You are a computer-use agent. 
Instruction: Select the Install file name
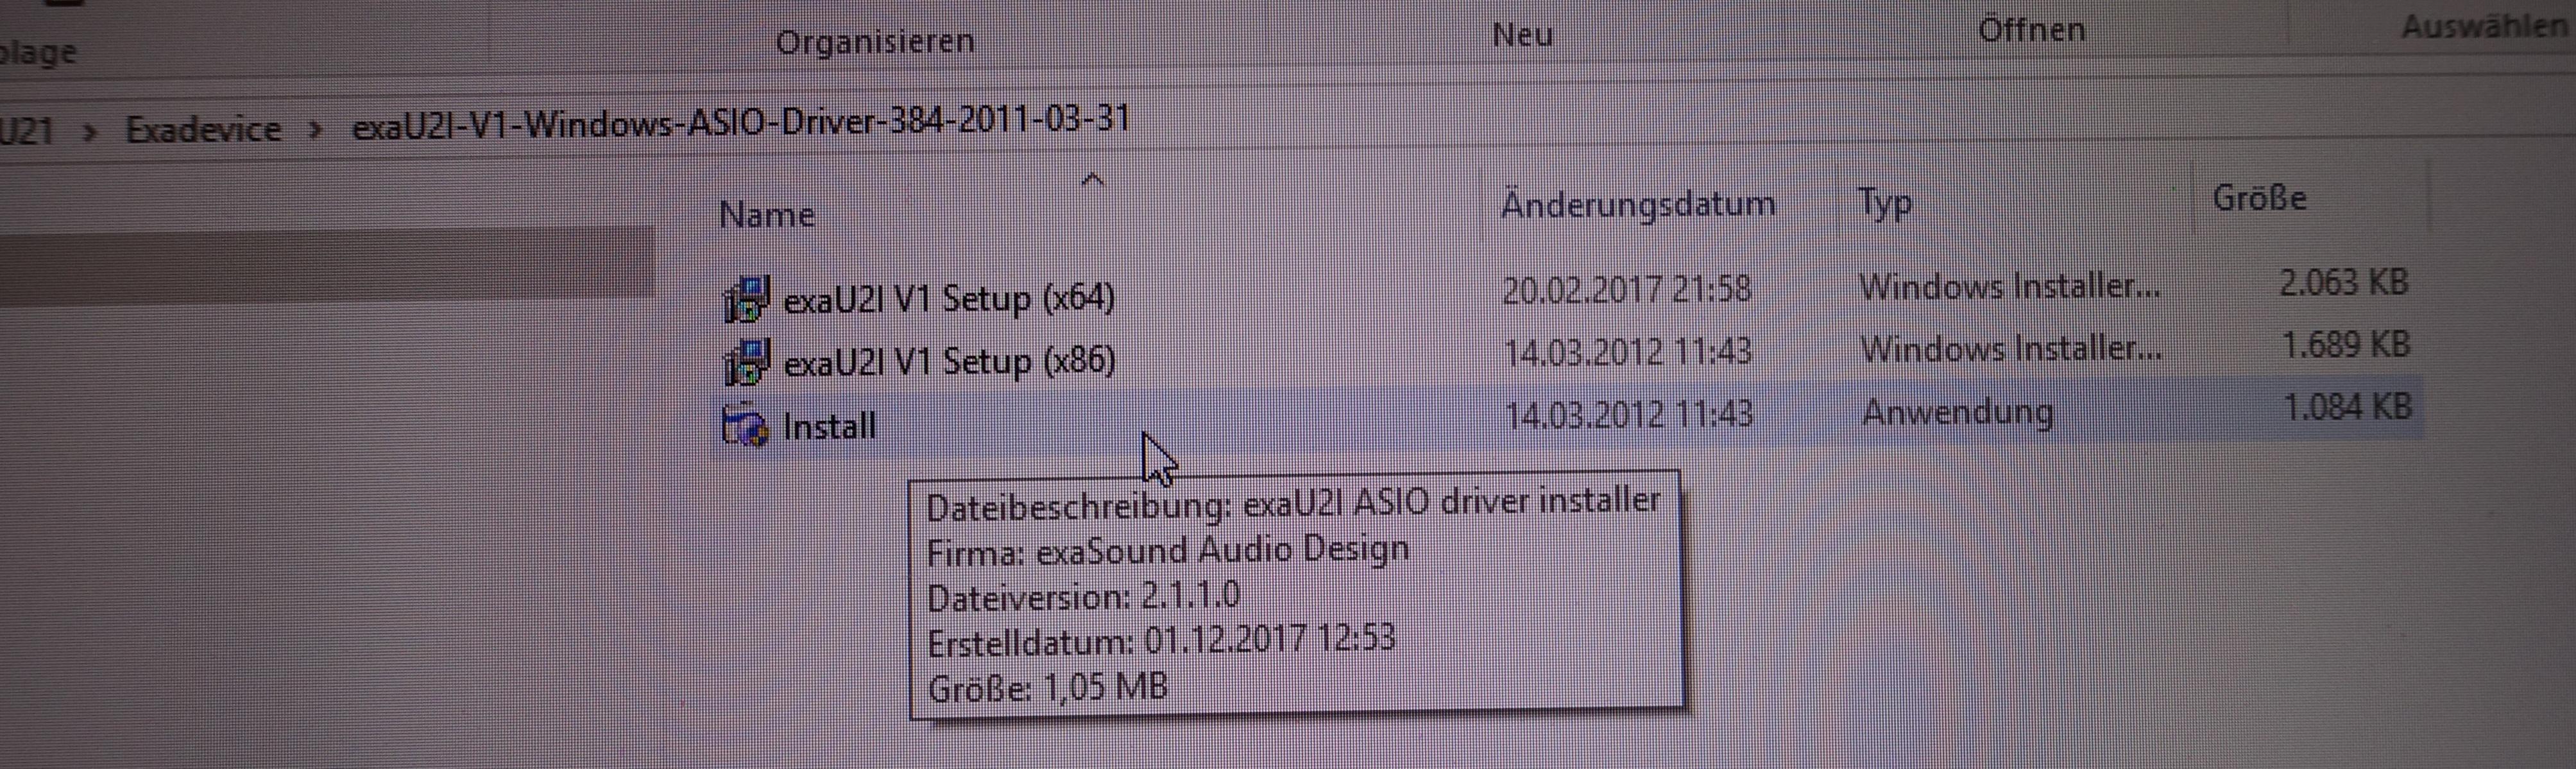[829, 427]
